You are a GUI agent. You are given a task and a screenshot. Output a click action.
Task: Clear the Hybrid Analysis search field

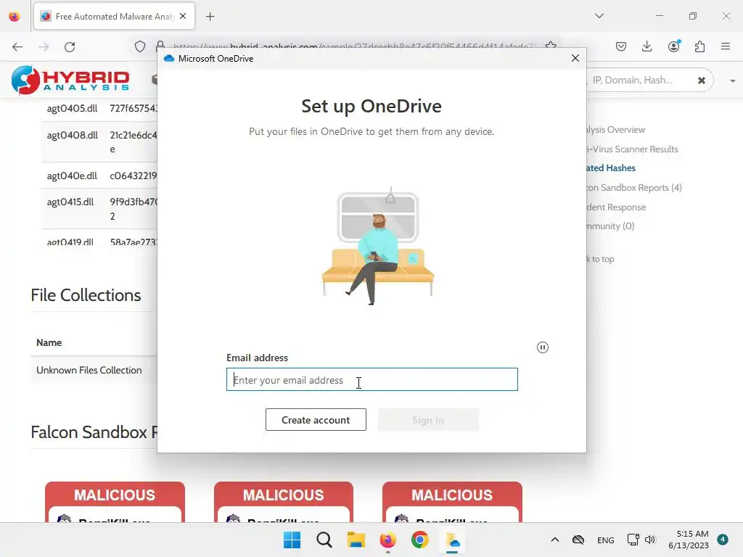(x=702, y=81)
